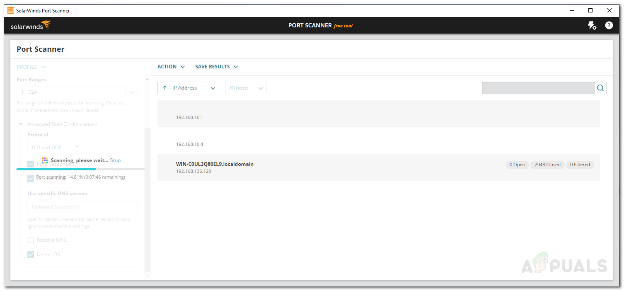This screenshot has height=291, width=624.
Task: Open the All hosts filter dropdown
Action: [246, 88]
